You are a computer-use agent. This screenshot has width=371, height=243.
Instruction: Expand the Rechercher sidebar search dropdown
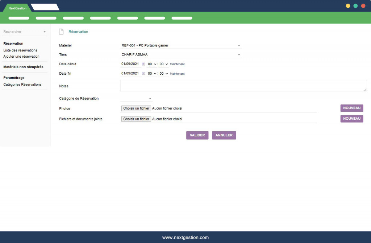point(25,32)
